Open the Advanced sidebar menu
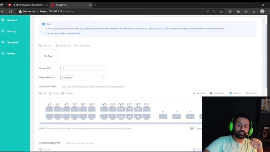270x152 pixels. 15,42
